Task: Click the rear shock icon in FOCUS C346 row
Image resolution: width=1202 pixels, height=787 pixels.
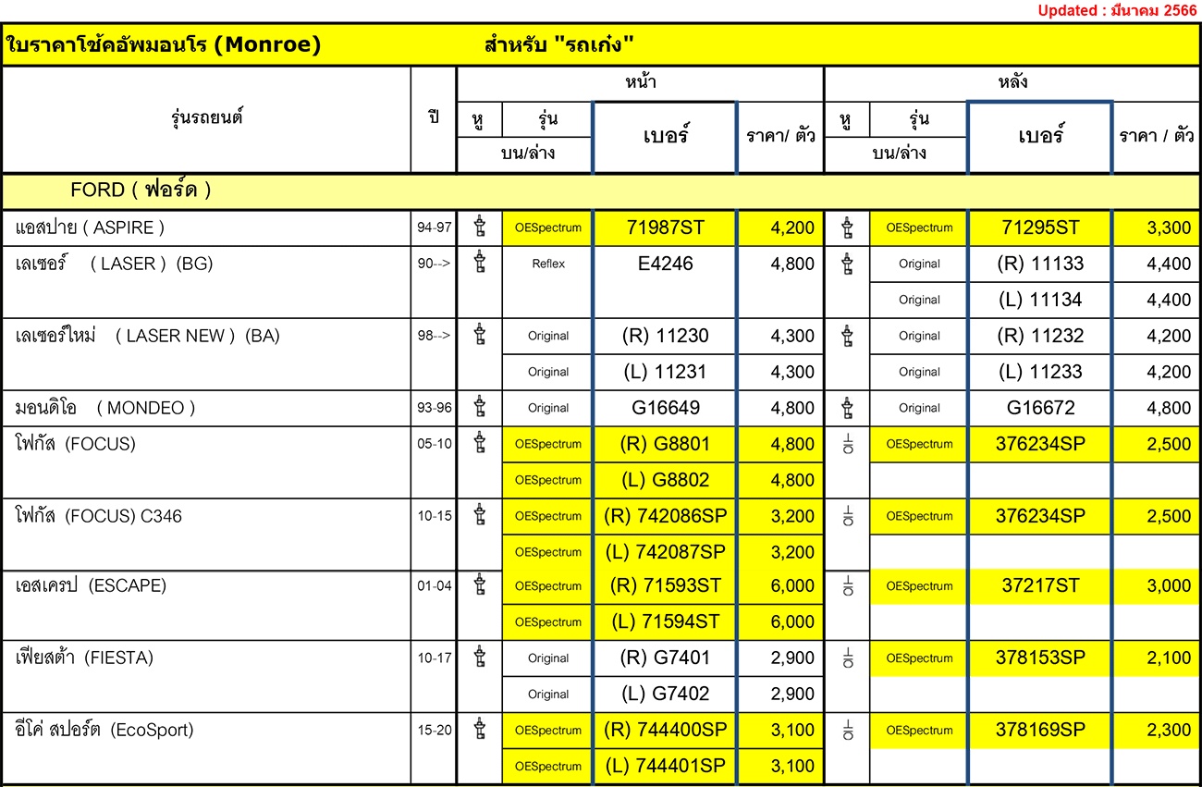Action: coord(848,517)
